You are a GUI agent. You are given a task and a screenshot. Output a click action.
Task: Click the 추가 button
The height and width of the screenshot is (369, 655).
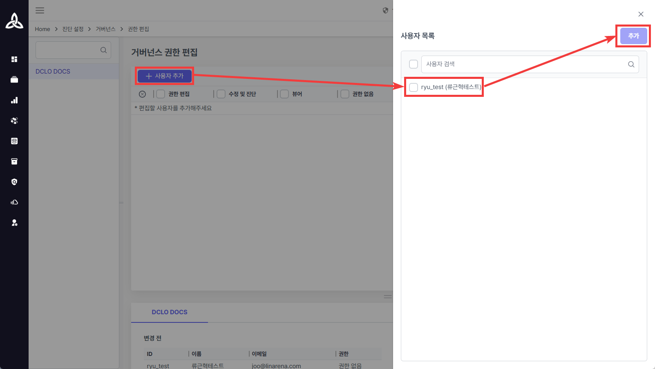(x=633, y=36)
